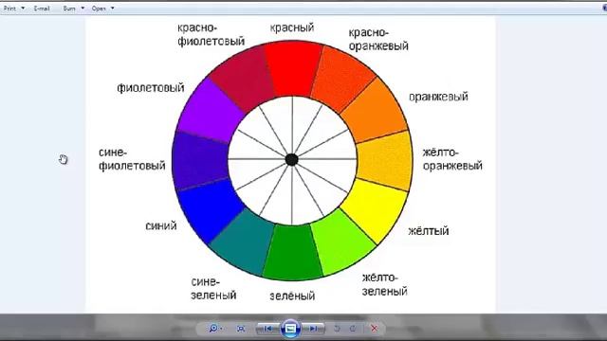Go to the next picture
This screenshot has height=341, width=607.
pyautogui.click(x=313, y=329)
